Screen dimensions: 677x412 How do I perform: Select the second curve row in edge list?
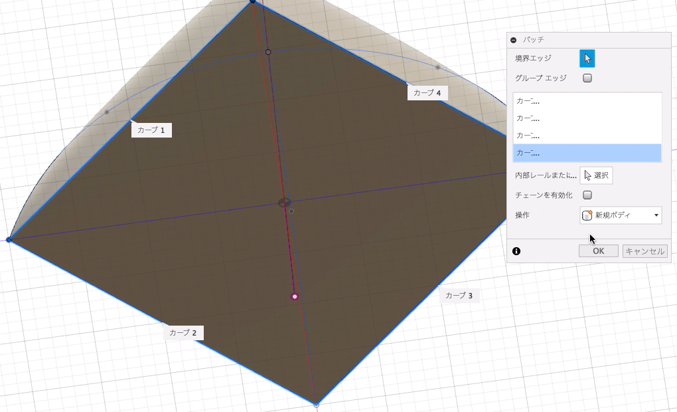coord(587,118)
